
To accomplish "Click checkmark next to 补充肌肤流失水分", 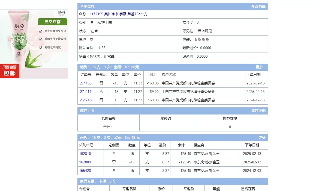I will tap(40, 31).
